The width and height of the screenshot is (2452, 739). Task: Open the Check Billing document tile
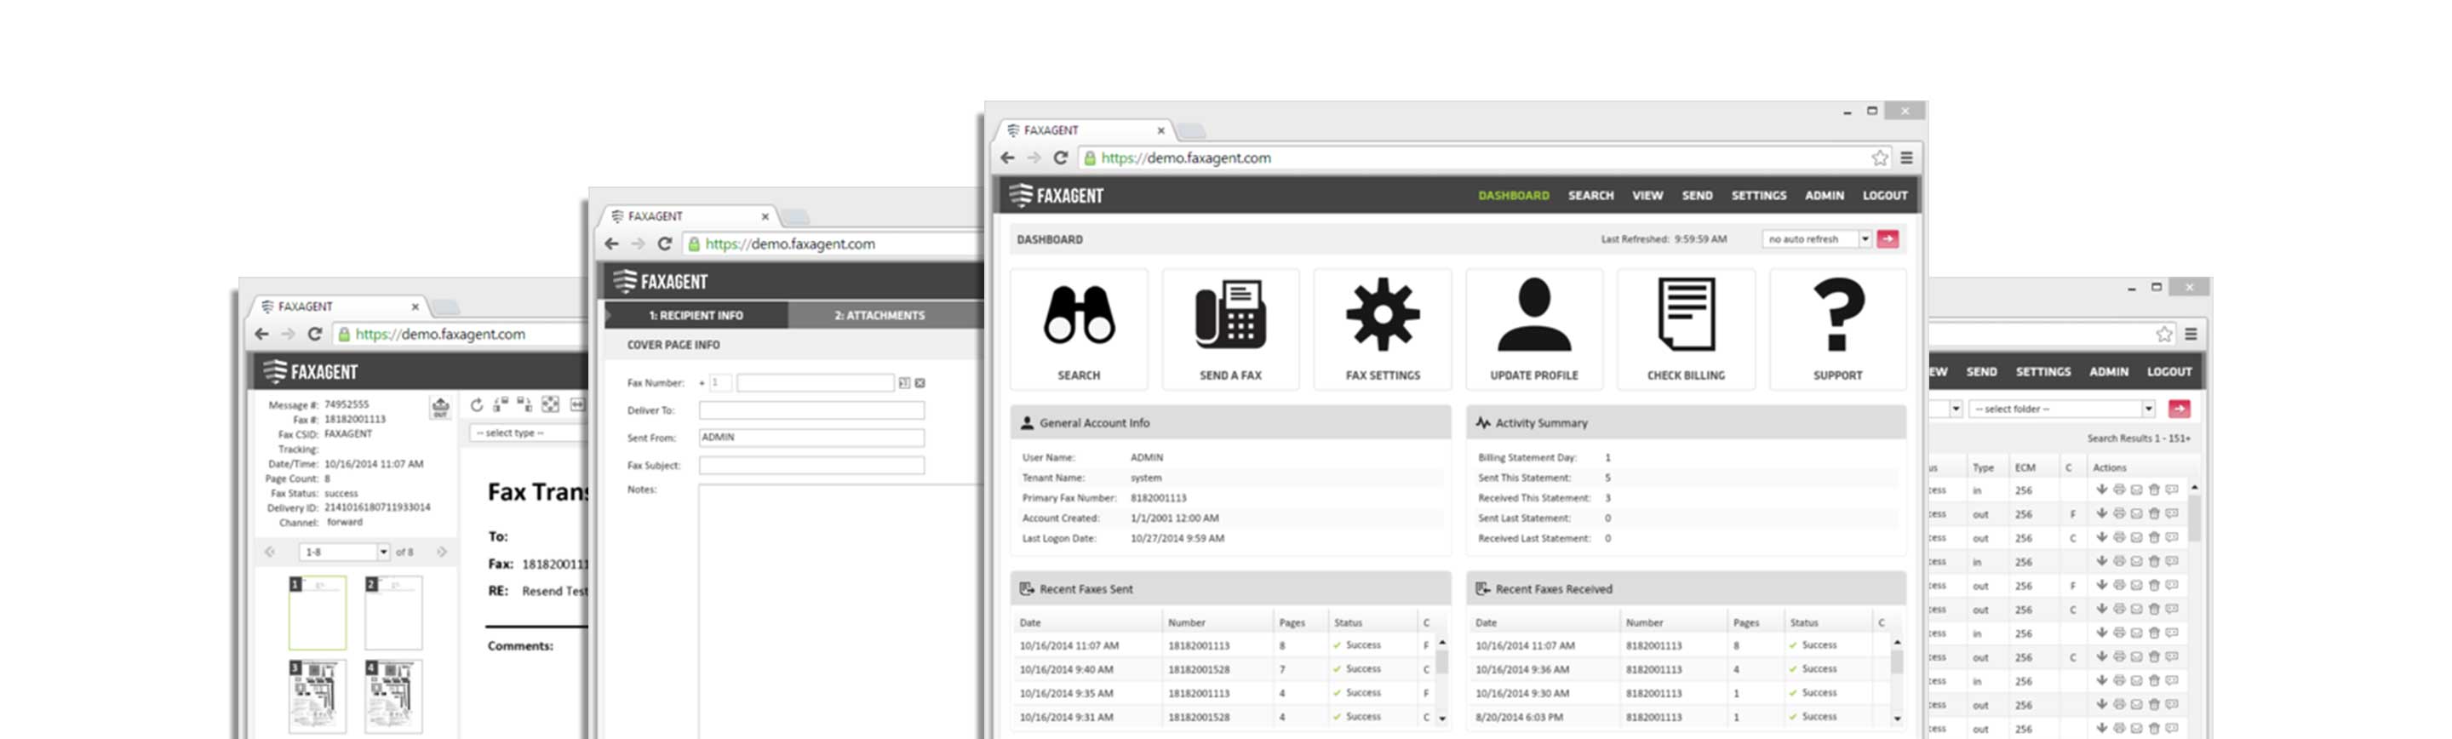[1685, 329]
